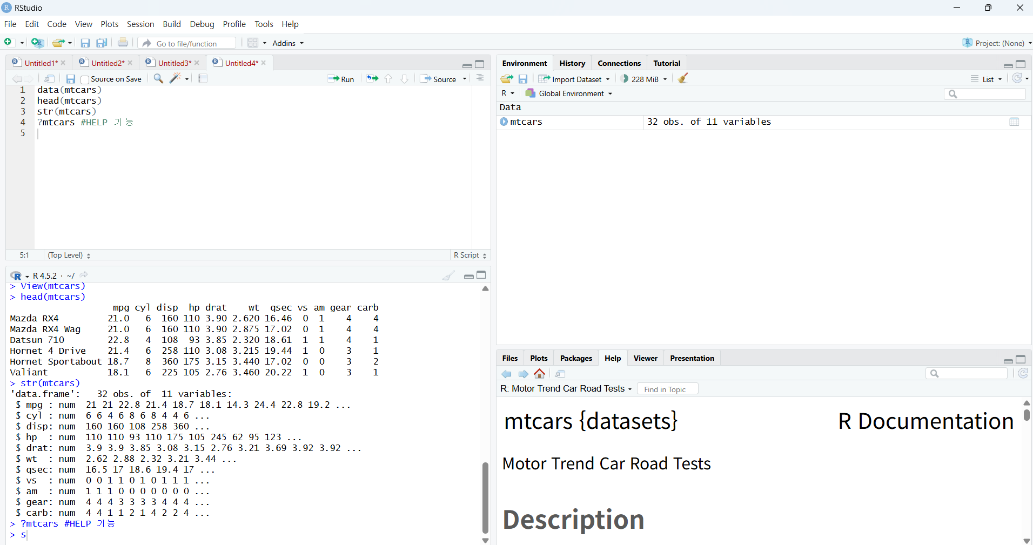Viewport: 1033px width, 545px height.
Task: Save the Untitled4 script from editor toolbar
Action: point(70,79)
